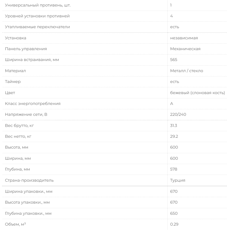Click the depth value "578"
The width and height of the screenshot is (227, 234).
[x=174, y=169]
